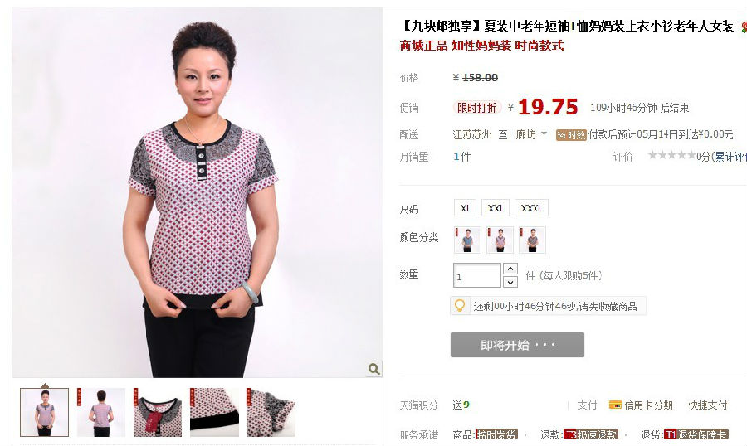
Task: Click the 时效 delivery badge icon
Action: (571, 135)
